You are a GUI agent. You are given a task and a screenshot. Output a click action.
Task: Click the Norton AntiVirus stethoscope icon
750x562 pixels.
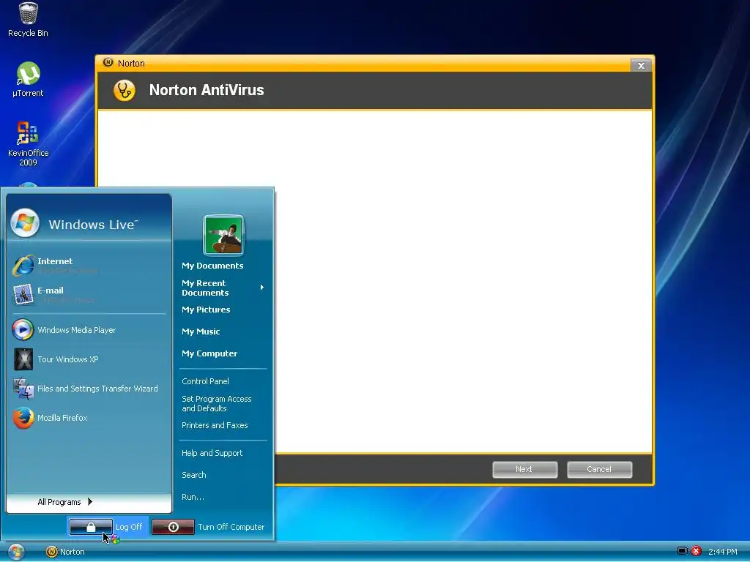pos(125,90)
